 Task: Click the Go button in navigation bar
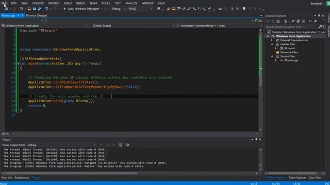pyautogui.click(x=258, y=21)
